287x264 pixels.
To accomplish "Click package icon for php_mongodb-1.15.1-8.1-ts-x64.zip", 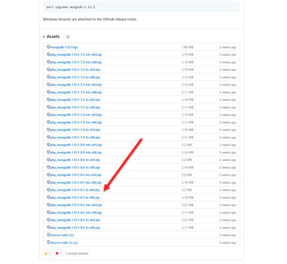I will point(48,190).
